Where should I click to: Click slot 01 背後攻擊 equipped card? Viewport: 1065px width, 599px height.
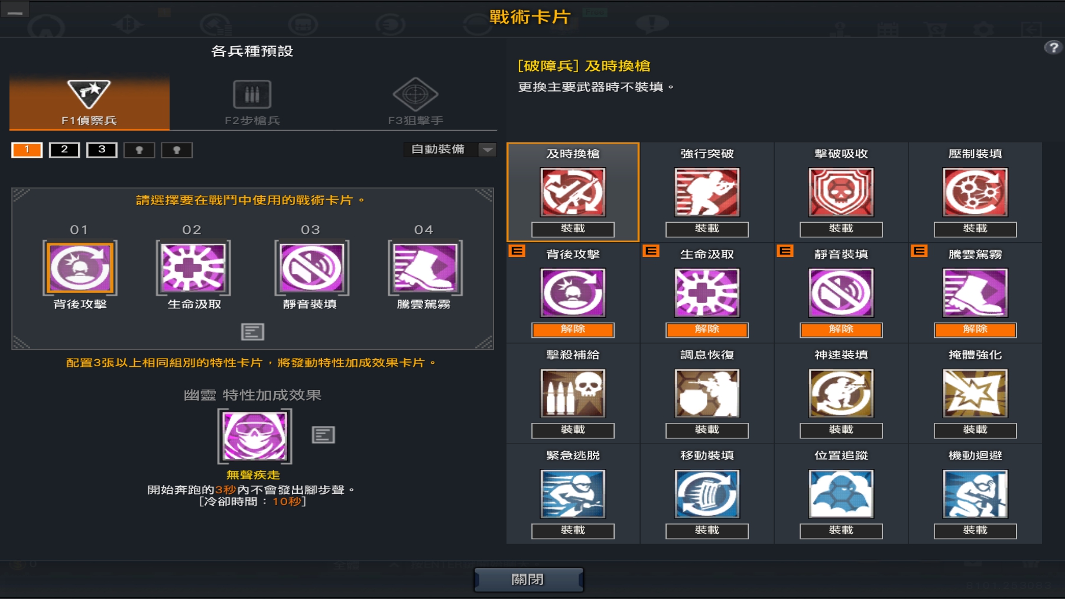(80, 268)
